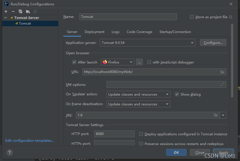Expand the VM options field editor

click(x=222, y=84)
